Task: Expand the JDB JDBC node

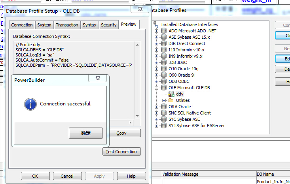Action: [x=156, y=62]
